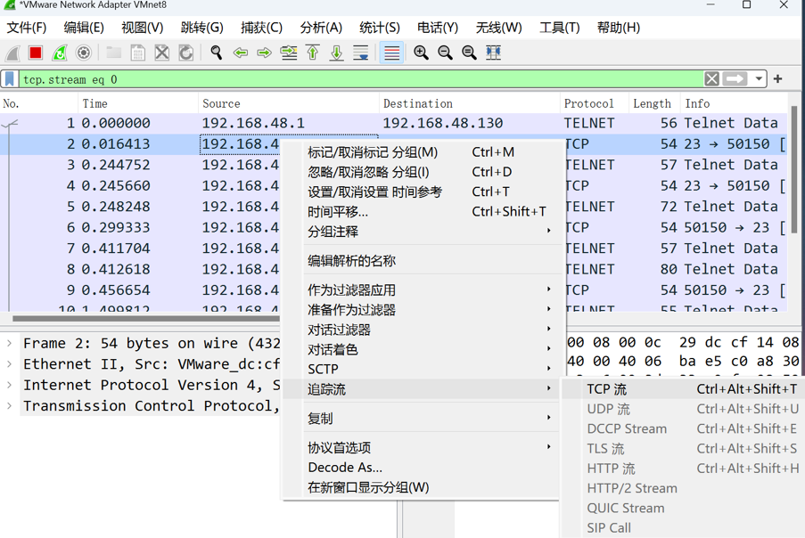Expand the Frame 2 details row
Image resolution: width=805 pixels, height=538 pixels.
pyautogui.click(x=9, y=343)
